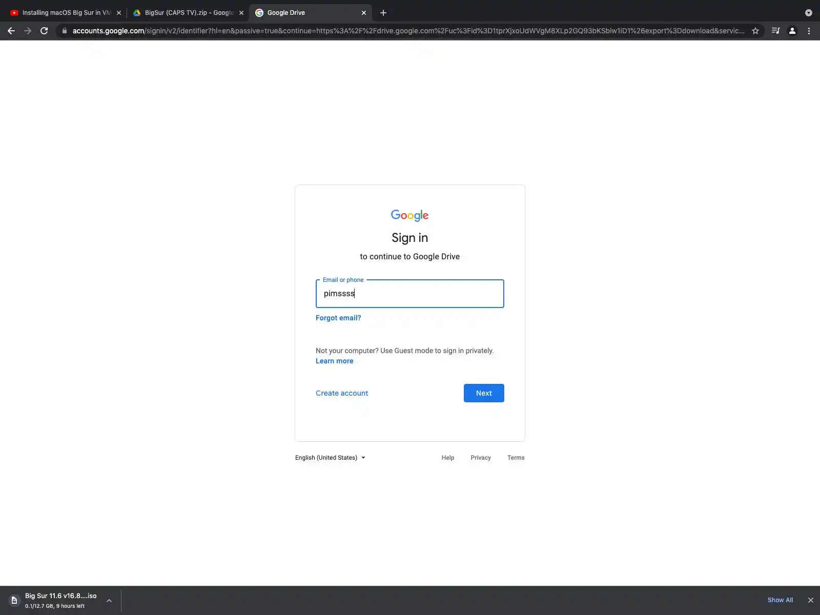Open the Help footer link
820x615 pixels.
(x=448, y=458)
